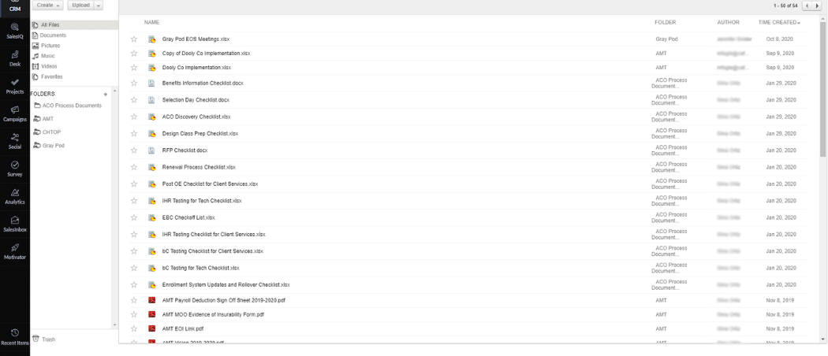828x356 pixels.
Task: Launch the Survey app
Action: [15, 169]
